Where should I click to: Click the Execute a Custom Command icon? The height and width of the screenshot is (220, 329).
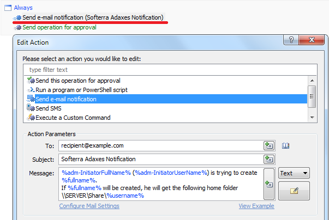(31, 117)
